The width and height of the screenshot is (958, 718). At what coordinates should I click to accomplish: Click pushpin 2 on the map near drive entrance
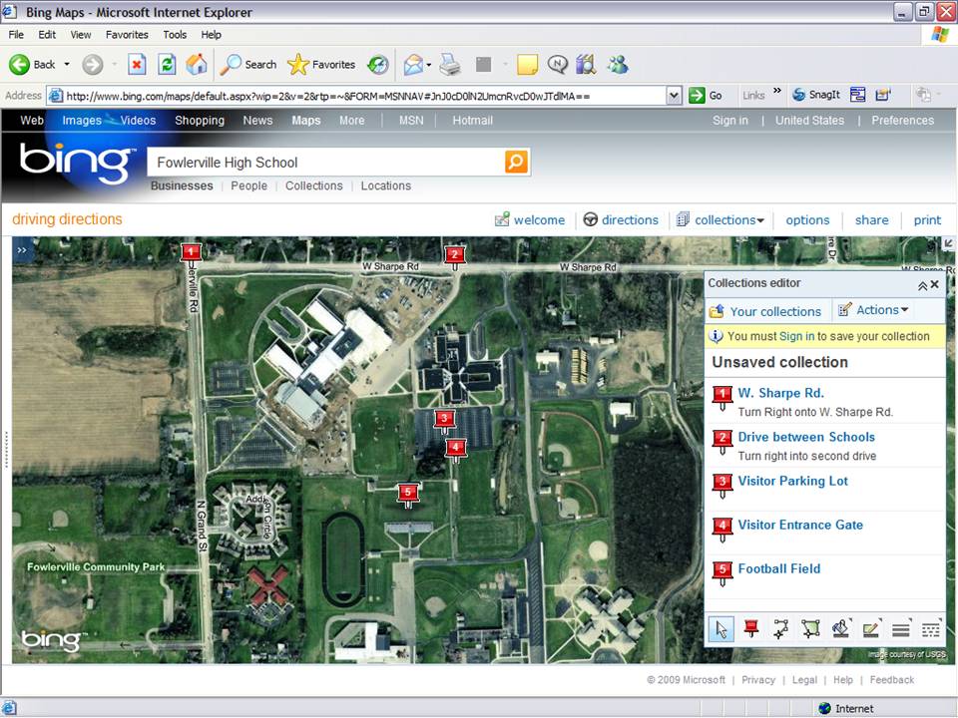454,257
